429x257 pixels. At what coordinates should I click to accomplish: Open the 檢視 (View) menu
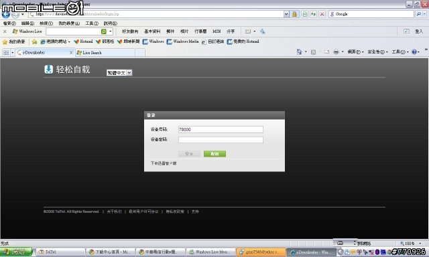point(46,23)
